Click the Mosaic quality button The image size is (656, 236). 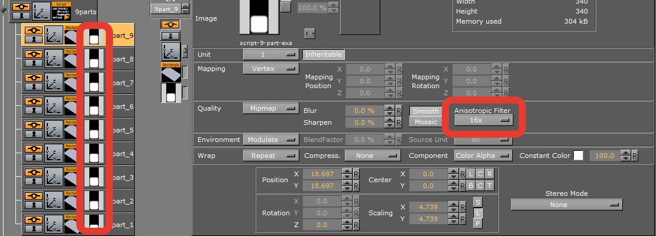pos(426,122)
